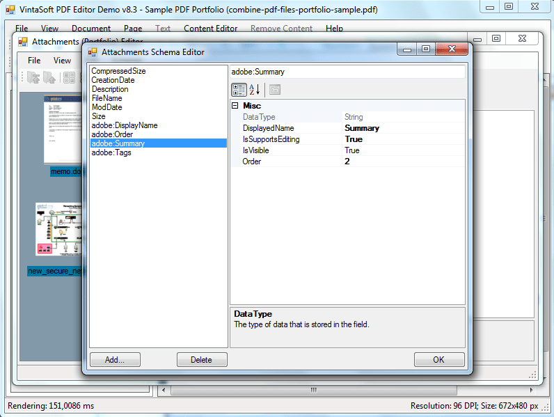Viewport: 554px width, 417px height.
Task: Click the Delete button
Action: (x=202, y=360)
